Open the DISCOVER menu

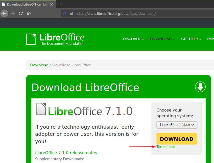coord(133,39)
